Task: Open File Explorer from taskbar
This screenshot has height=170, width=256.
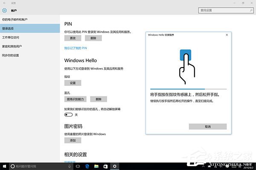Action: pos(96,166)
